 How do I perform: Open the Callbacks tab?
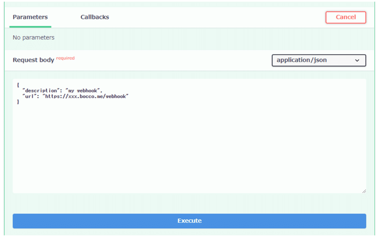pyautogui.click(x=95, y=17)
